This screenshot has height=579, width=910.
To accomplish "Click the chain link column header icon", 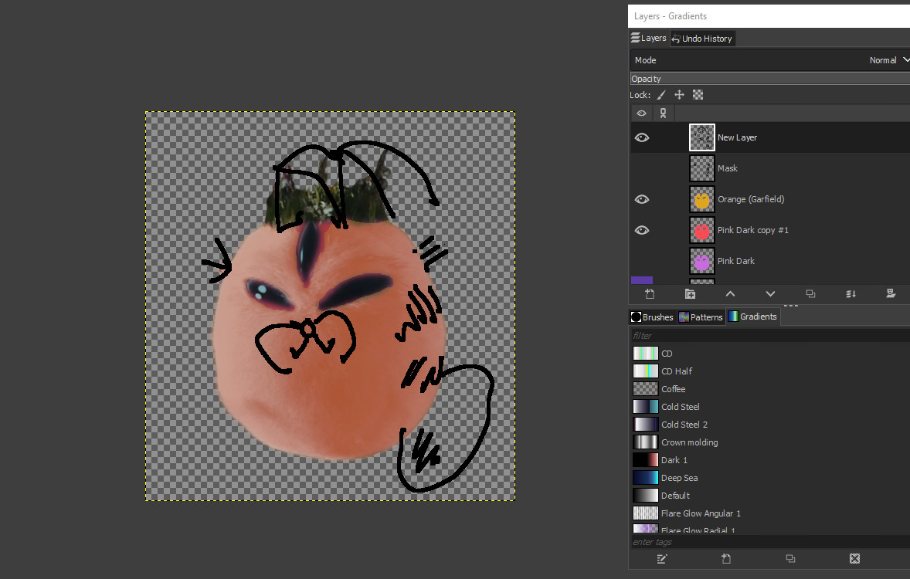I will 663,113.
